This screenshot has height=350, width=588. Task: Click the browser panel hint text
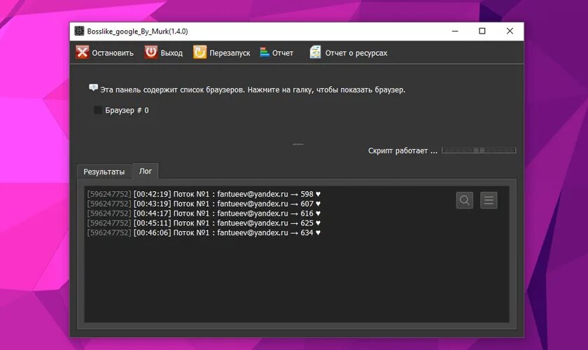[253, 90]
